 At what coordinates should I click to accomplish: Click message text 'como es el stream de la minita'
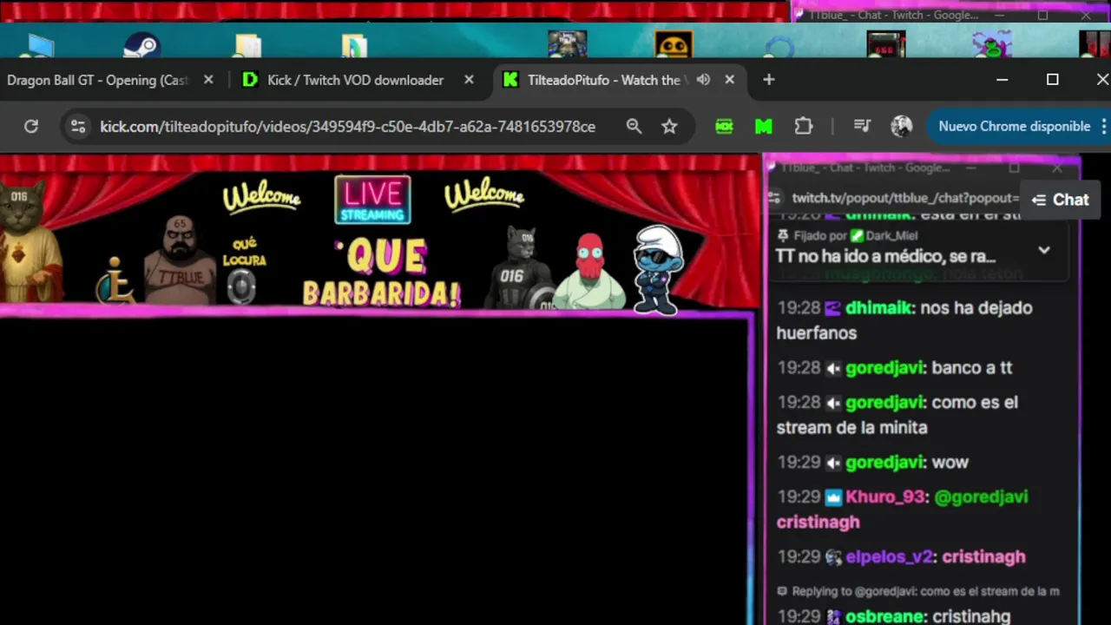click(897, 415)
